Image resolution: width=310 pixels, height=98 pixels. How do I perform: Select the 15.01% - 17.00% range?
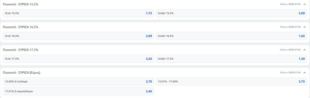point(231,82)
